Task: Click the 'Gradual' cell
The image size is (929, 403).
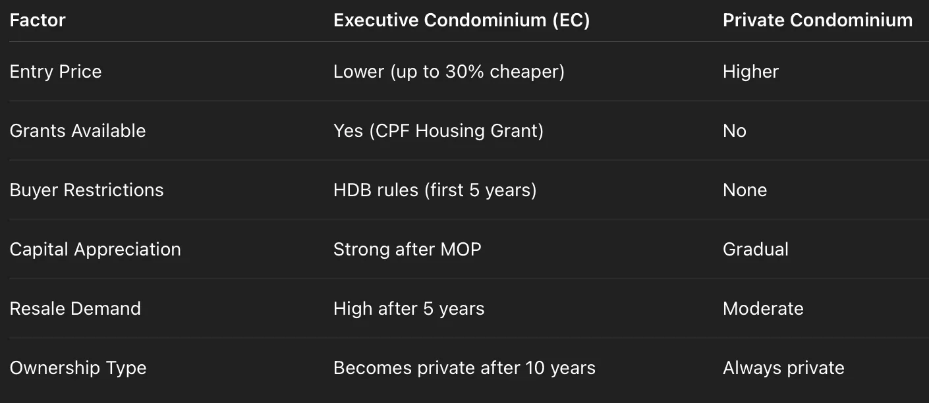Action: coord(755,249)
